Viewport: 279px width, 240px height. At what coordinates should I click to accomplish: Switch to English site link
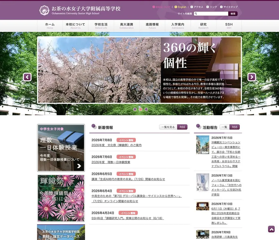(x=180, y=7)
